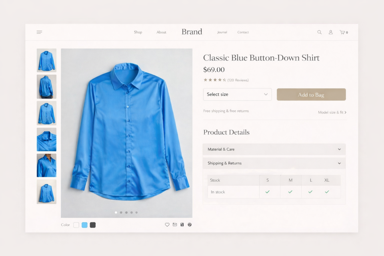Go to the Shop menu item
Image resolution: width=384 pixels, height=256 pixels.
138,32
